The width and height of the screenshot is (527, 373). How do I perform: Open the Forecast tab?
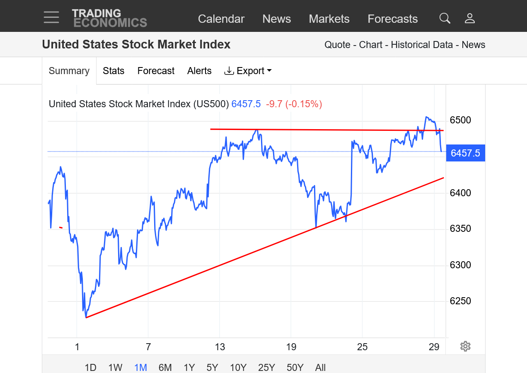coord(156,71)
